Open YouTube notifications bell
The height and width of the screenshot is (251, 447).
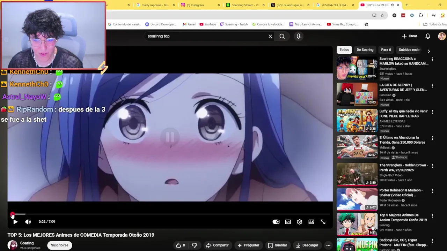click(x=428, y=36)
